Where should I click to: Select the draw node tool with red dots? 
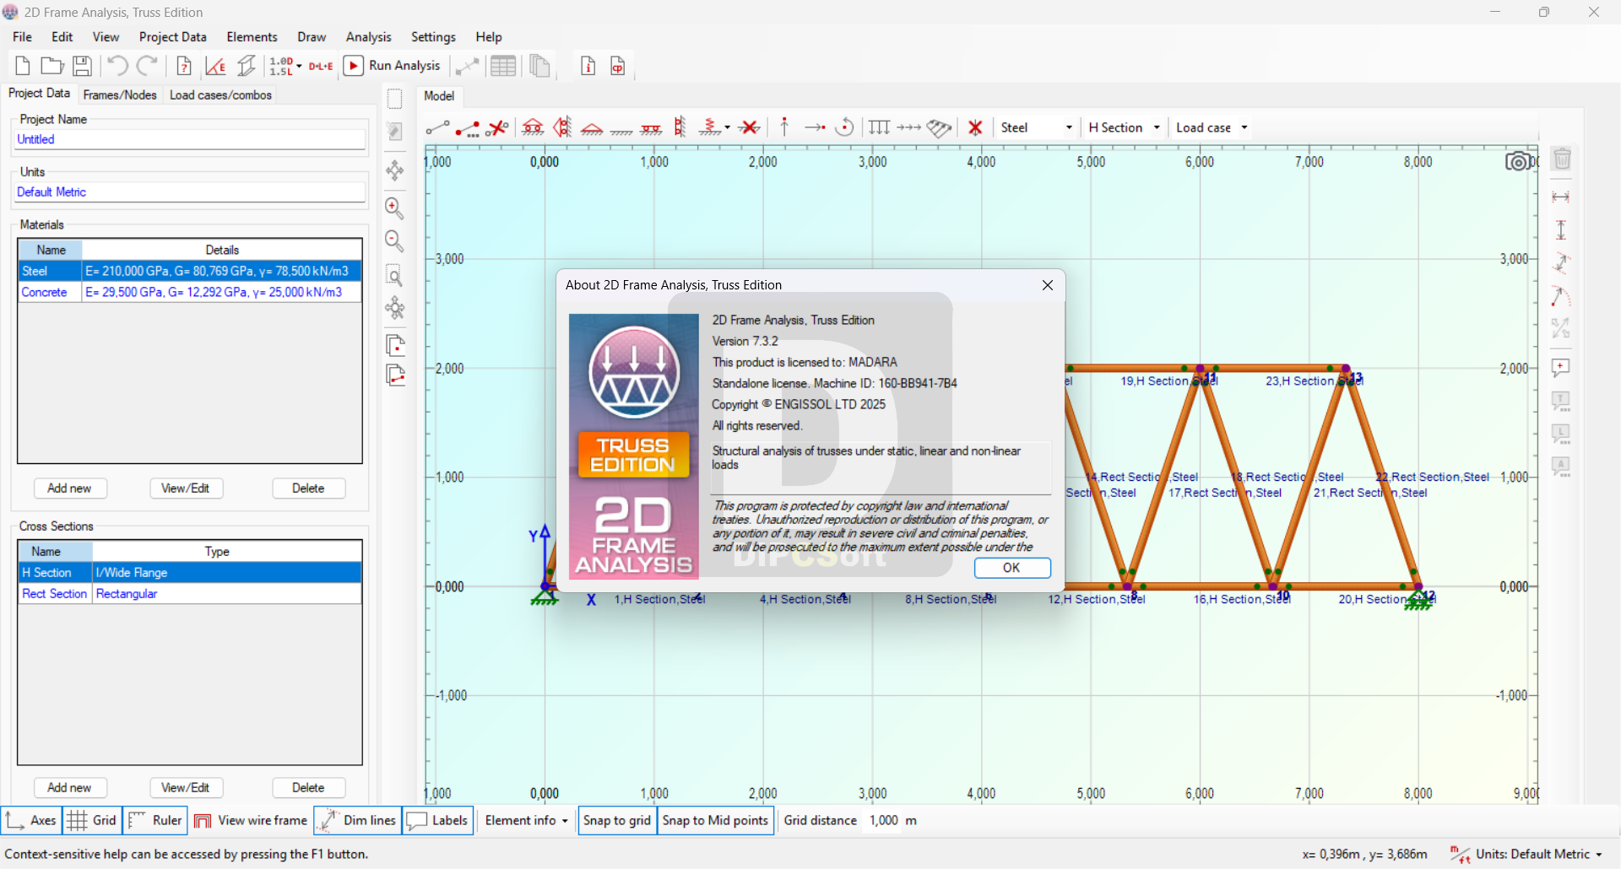[468, 127]
